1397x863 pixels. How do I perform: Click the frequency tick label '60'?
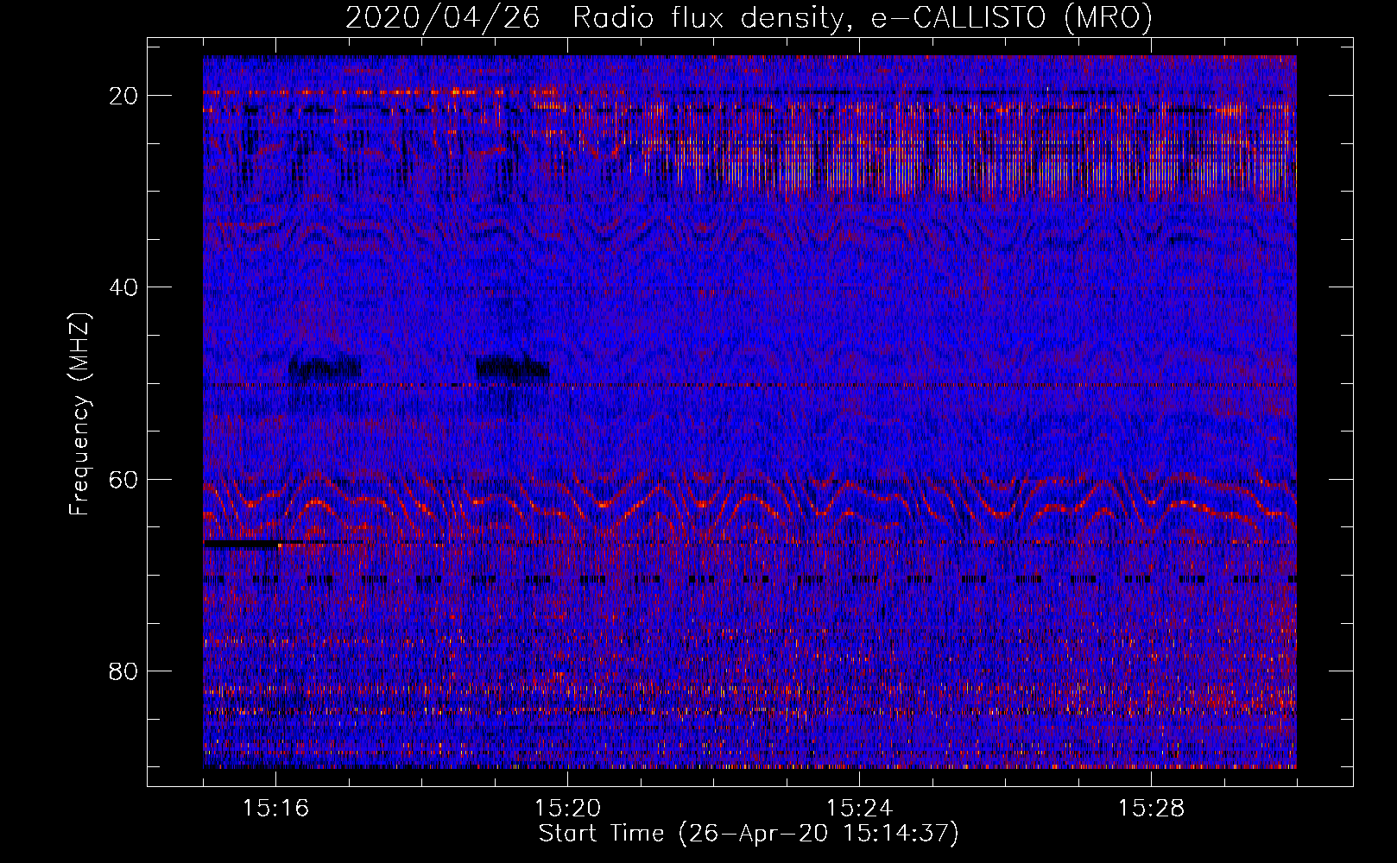(124, 479)
